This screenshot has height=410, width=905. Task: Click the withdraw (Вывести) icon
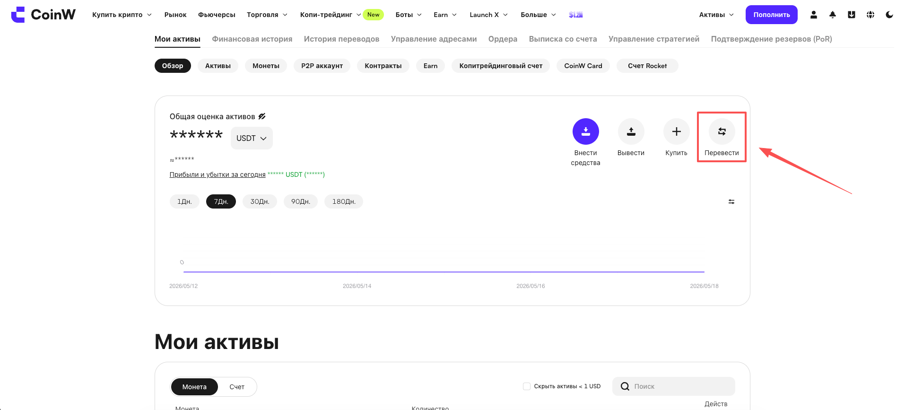point(631,131)
